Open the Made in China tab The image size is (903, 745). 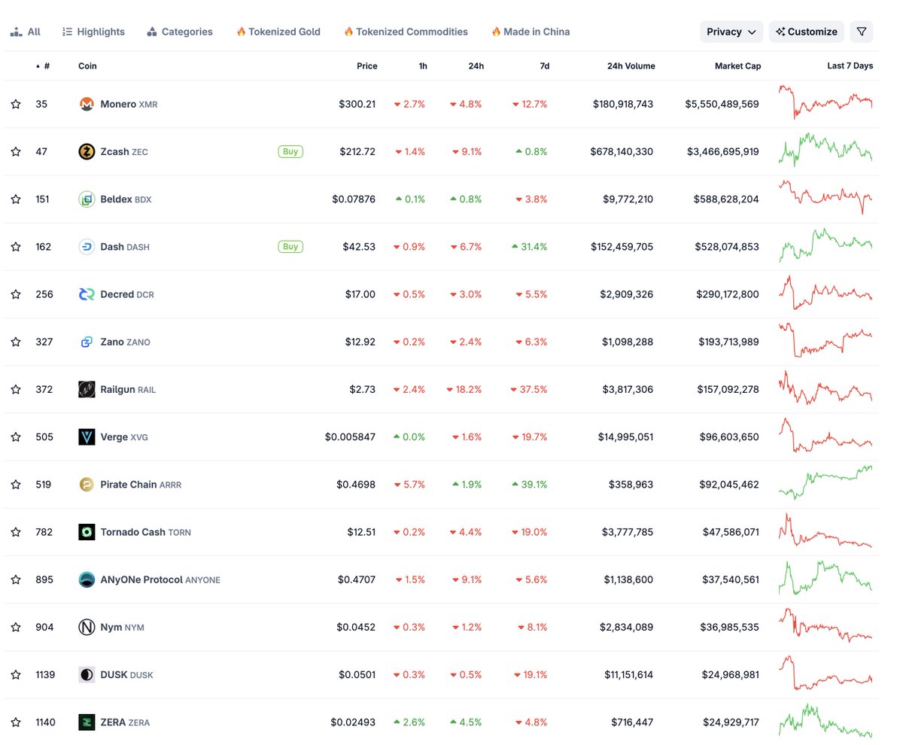(x=531, y=32)
